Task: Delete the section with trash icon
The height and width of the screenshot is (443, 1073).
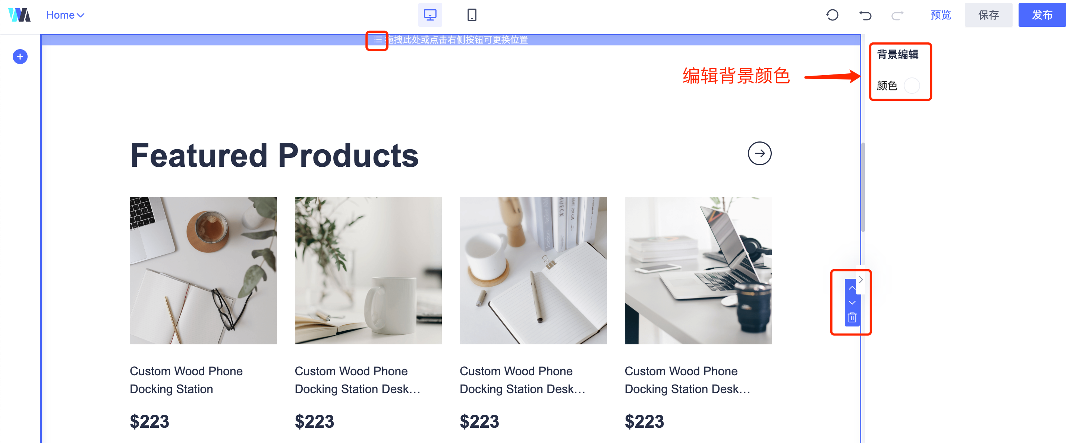Action: pyautogui.click(x=852, y=318)
